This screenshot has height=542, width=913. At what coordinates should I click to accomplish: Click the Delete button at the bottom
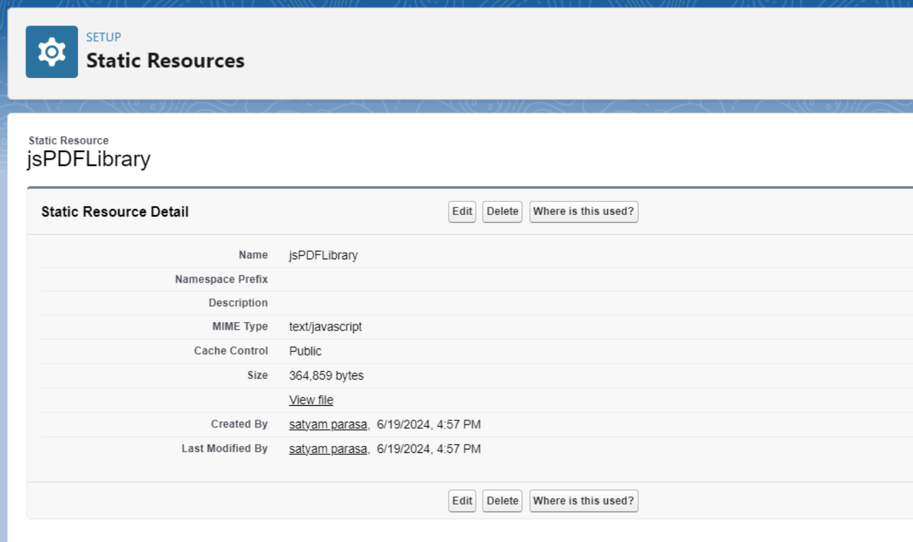pyautogui.click(x=501, y=501)
